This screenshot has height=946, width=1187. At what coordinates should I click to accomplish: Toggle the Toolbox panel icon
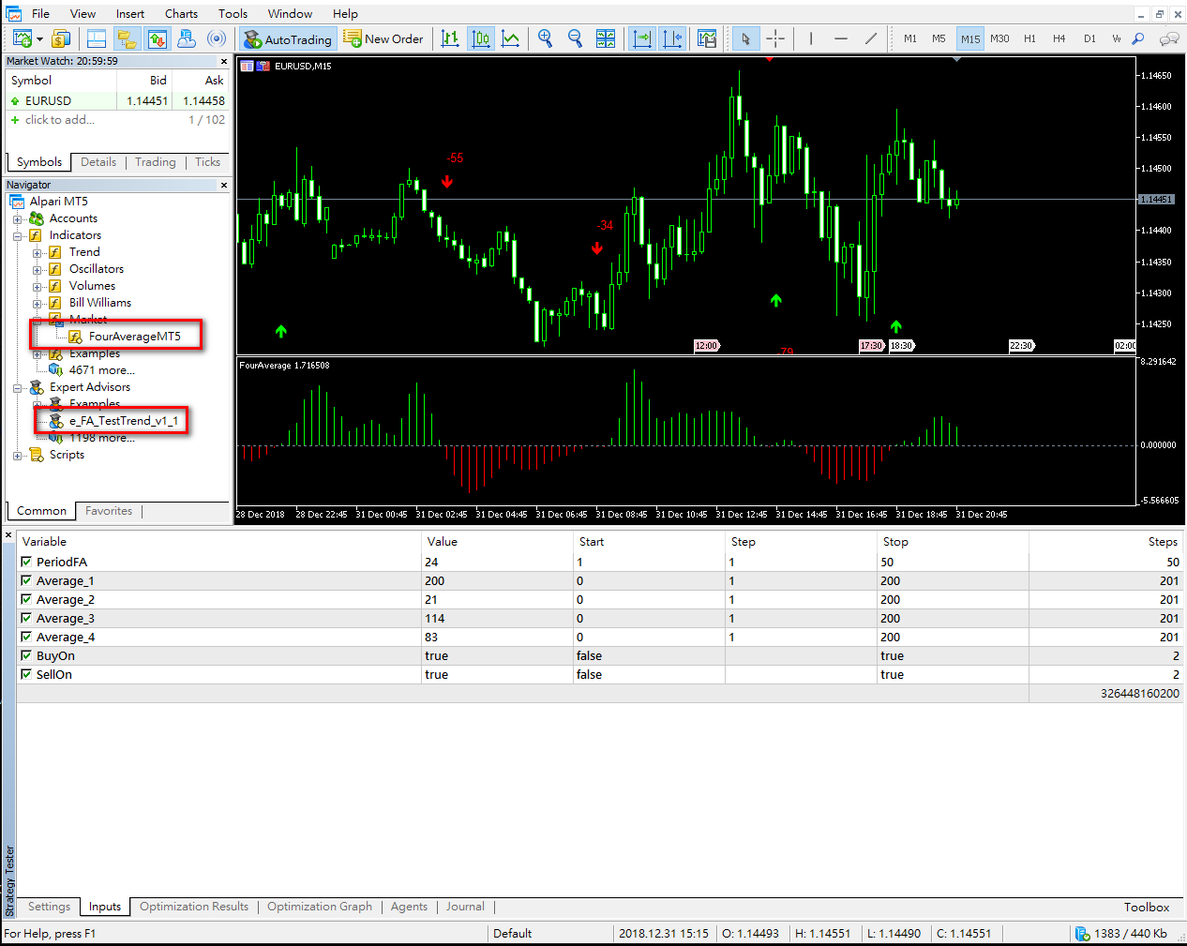(157, 38)
